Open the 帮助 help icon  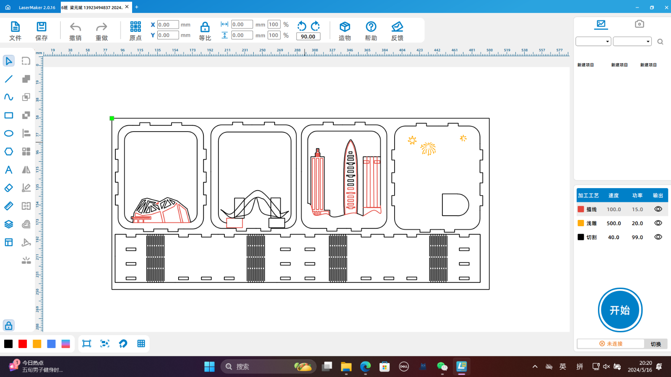[x=371, y=31]
